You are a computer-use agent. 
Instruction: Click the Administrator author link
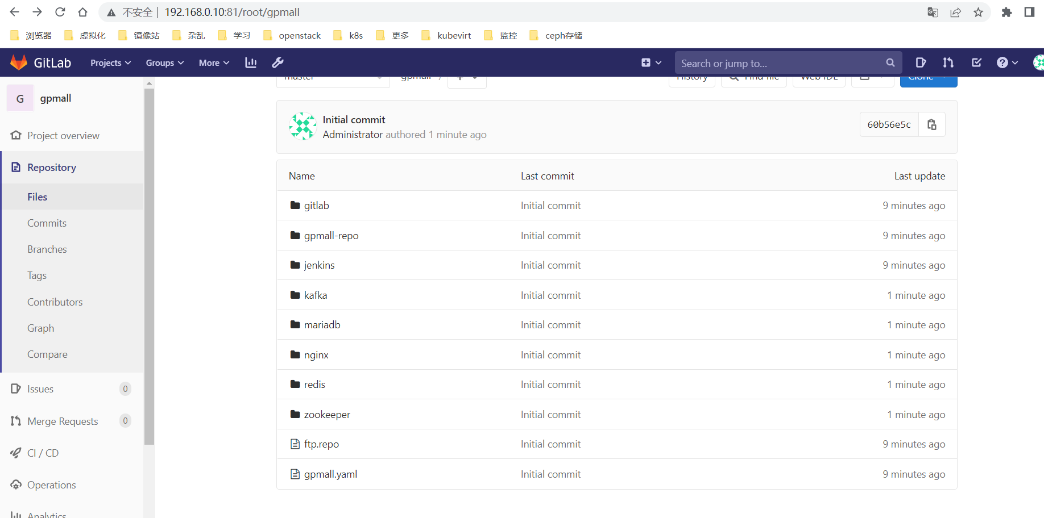click(353, 135)
